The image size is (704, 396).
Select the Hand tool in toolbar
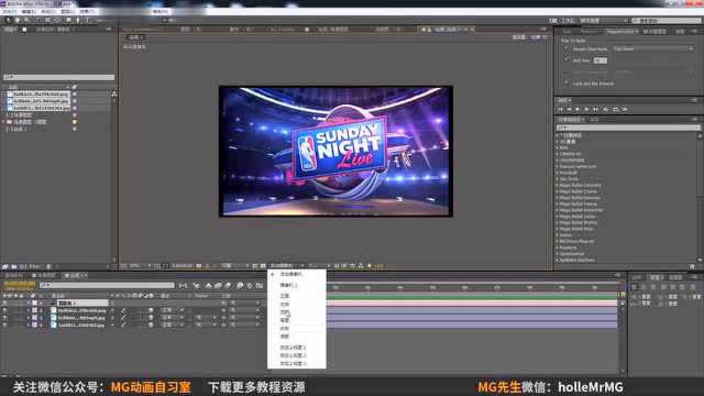point(18,20)
